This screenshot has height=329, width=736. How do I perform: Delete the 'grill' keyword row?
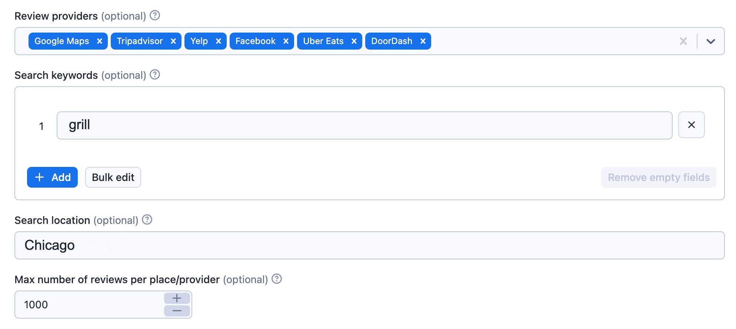(x=691, y=125)
